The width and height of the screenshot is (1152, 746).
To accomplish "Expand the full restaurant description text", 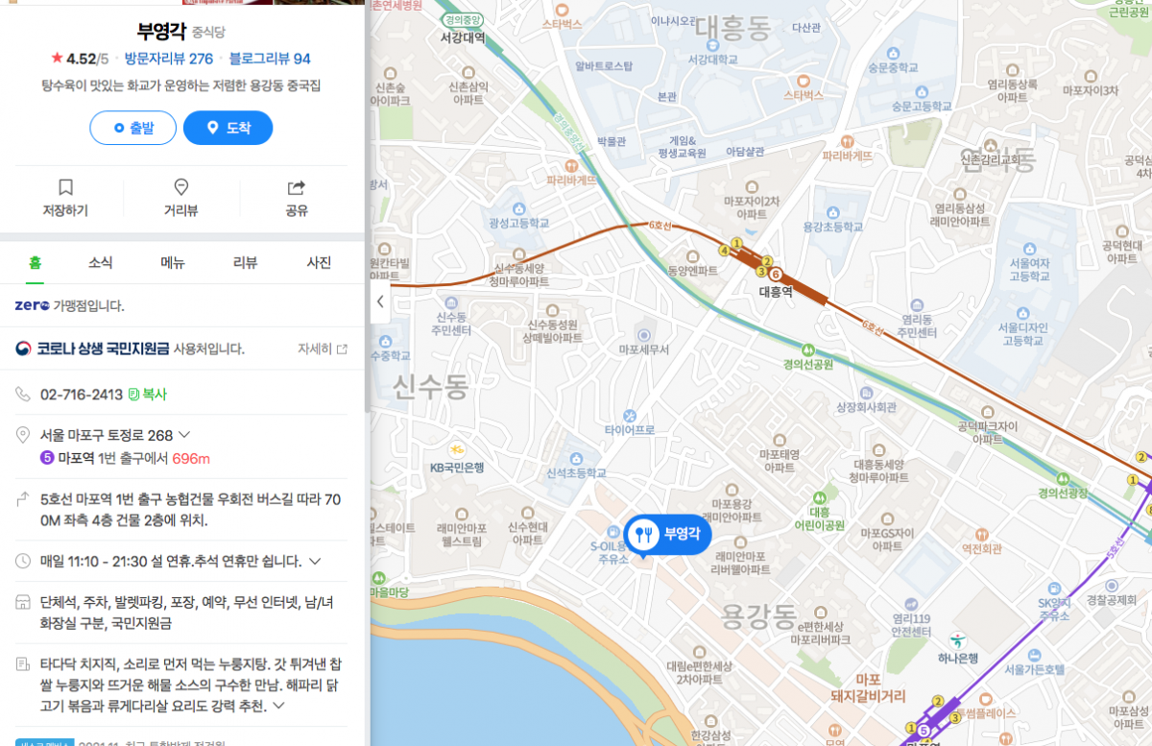I will coord(279,707).
